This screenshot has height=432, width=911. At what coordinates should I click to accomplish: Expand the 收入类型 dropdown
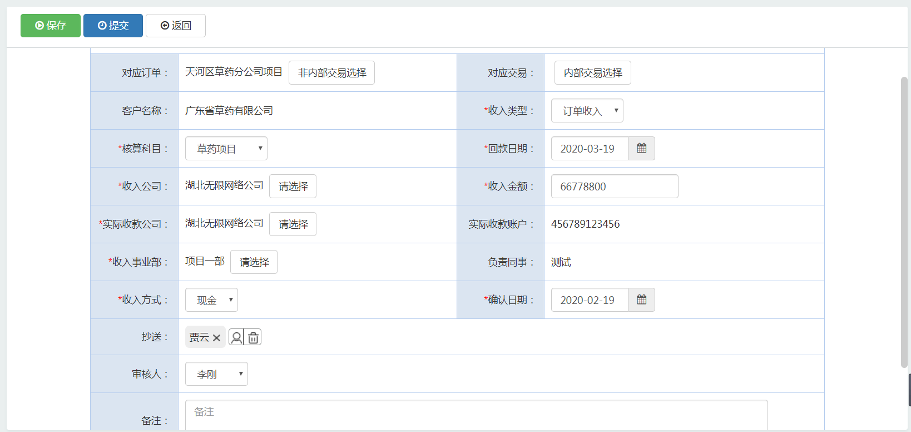coord(587,111)
